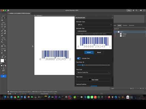Open the barcode panel's flyout menu
The width and height of the screenshot is (146, 109).
click(x=112, y=18)
